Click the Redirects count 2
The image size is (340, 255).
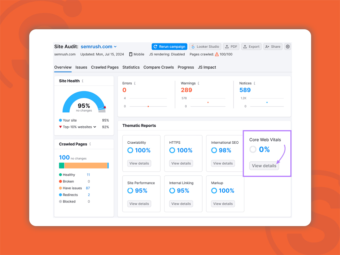(x=89, y=195)
